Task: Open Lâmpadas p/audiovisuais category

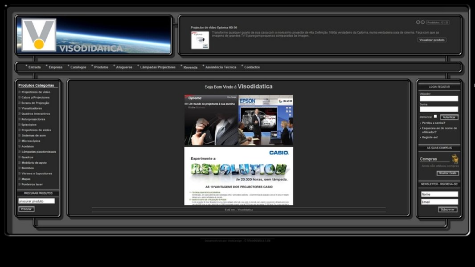Action: click(39, 152)
